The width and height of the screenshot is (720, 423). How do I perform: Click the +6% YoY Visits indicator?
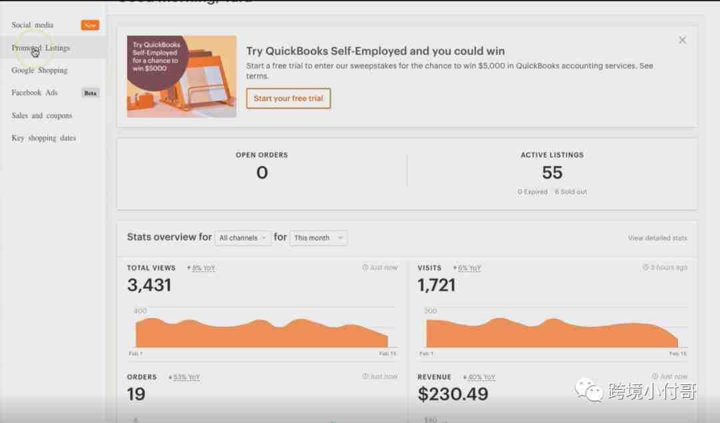pos(467,268)
